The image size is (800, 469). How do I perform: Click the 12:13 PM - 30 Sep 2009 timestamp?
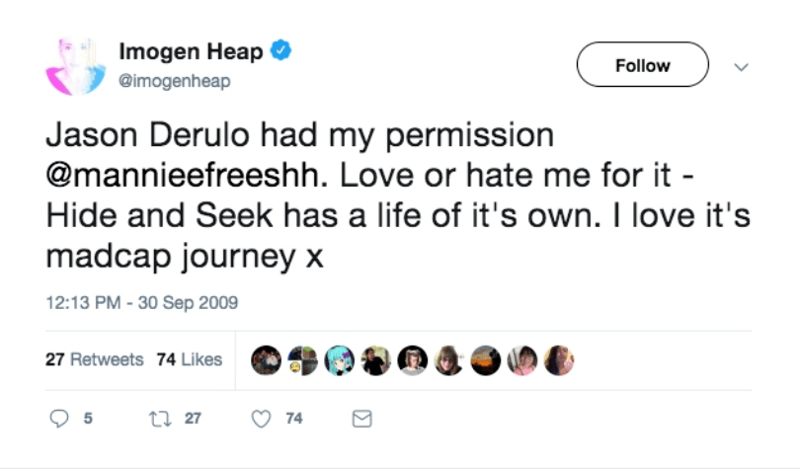142,302
